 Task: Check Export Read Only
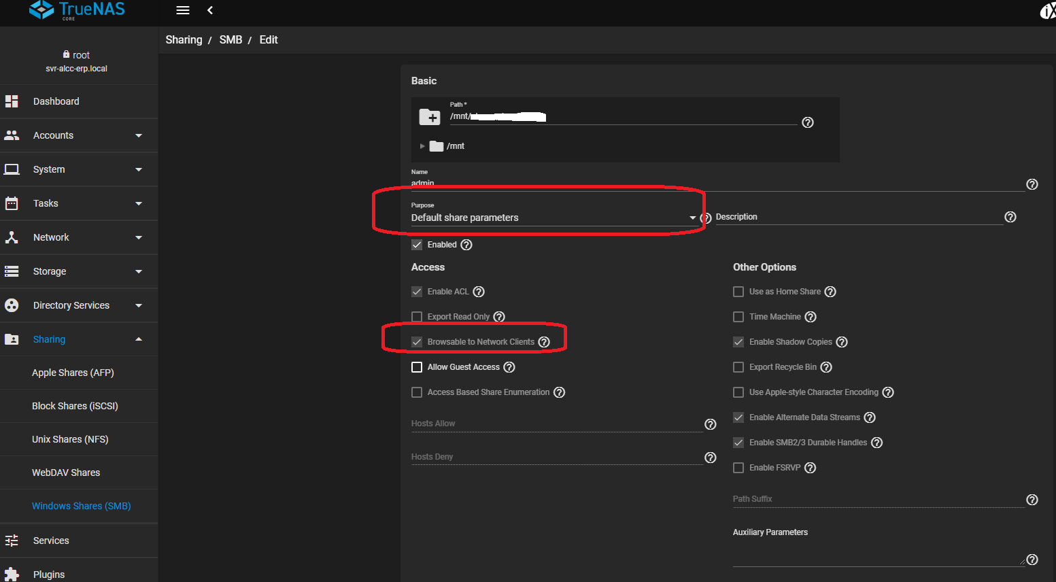click(x=417, y=317)
